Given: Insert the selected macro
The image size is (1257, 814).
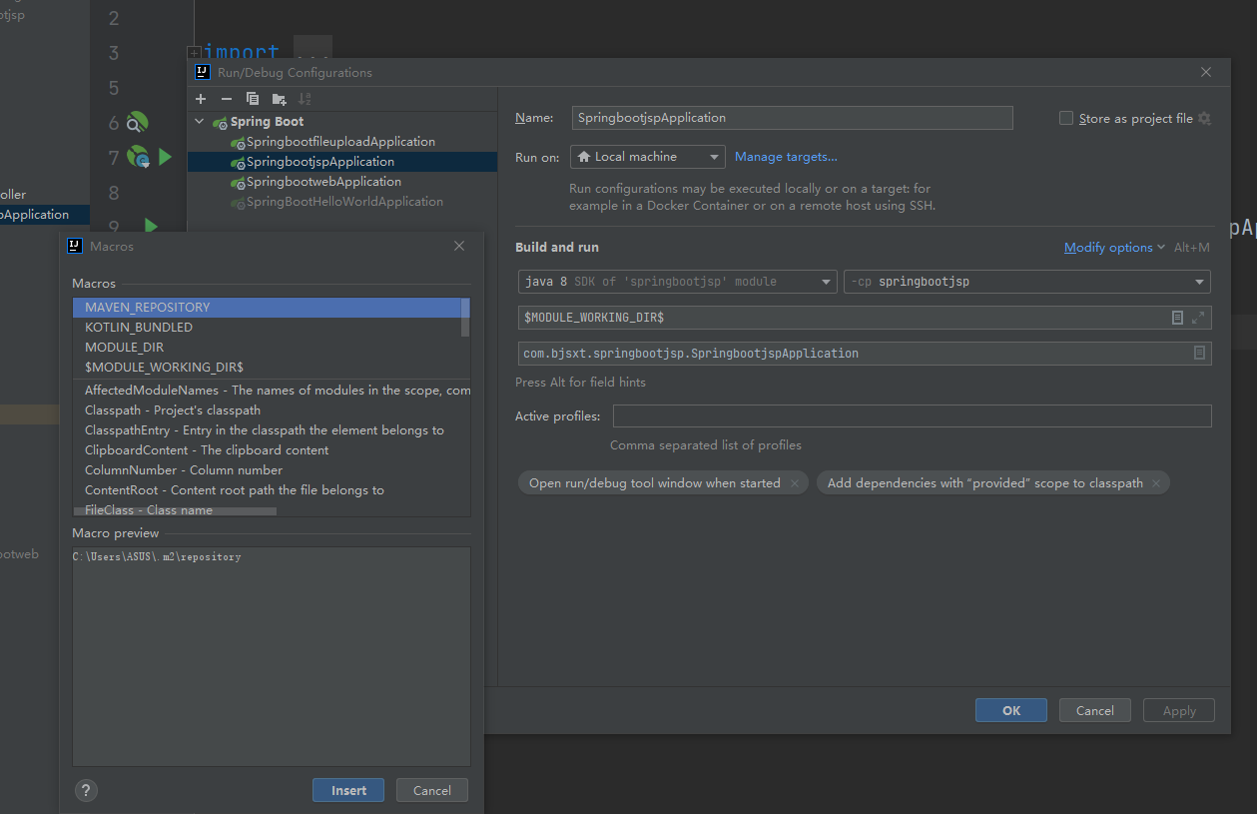Looking at the screenshot, I should click(348, 790).
